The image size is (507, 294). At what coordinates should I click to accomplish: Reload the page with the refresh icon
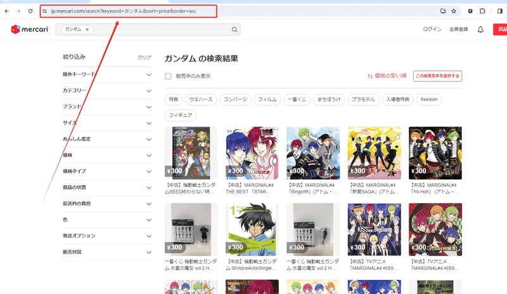pos(30,11)
